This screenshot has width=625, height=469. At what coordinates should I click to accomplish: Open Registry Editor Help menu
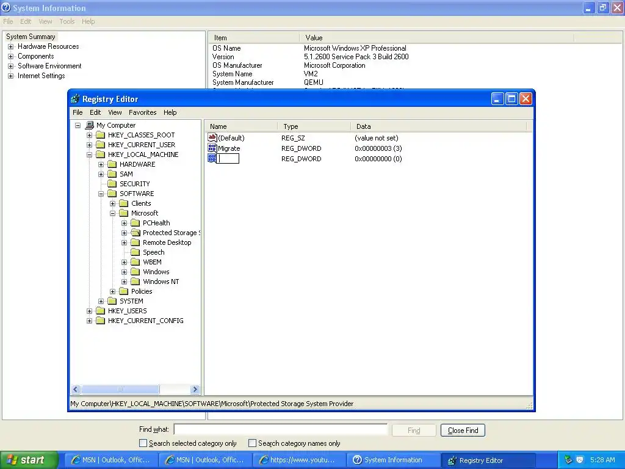point(170,112)
